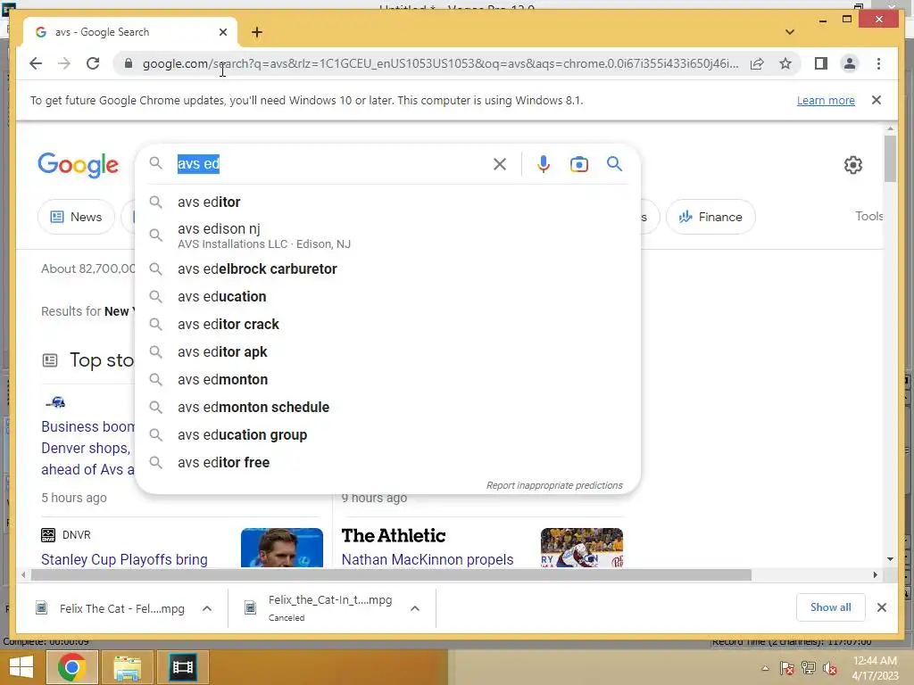Click 'Report inappropriate predictions' link
The width and height of the screenshot is (914, 685).
(x=554, y=485)
